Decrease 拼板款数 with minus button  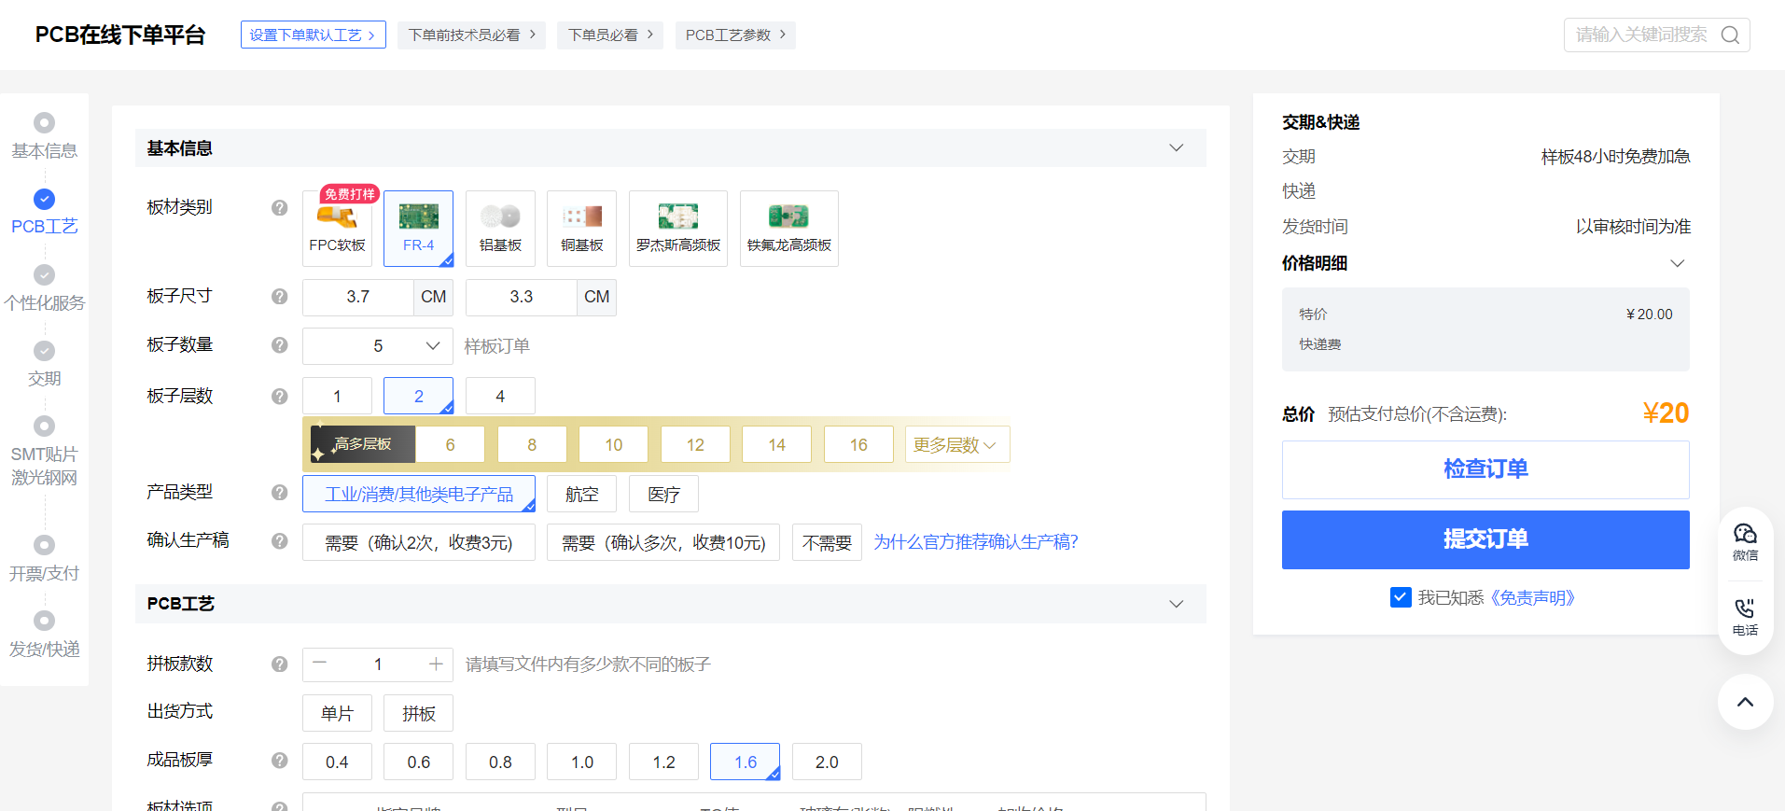pyautogui.click(x=320, y=664)
